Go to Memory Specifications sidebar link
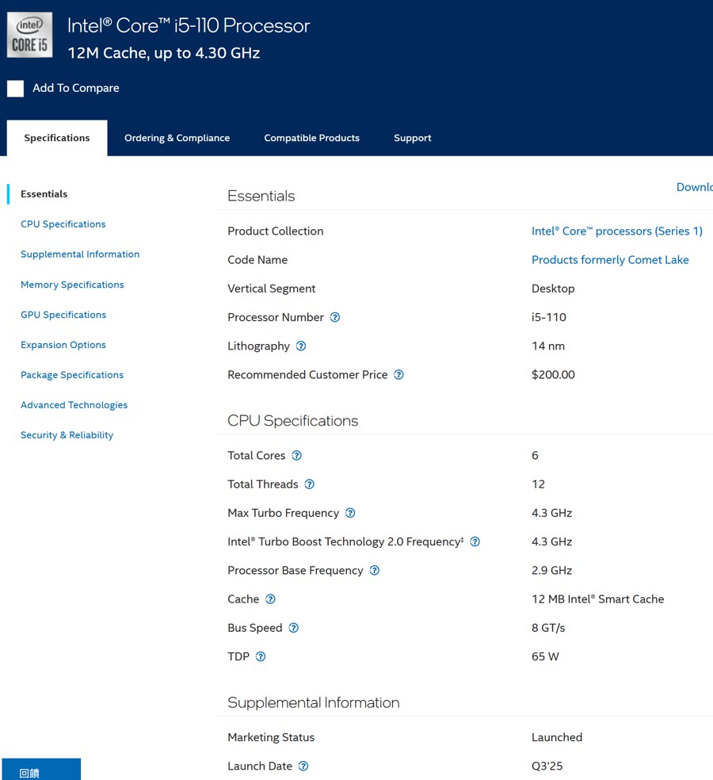The height and width of the screenshot is (780, 713). point(72,285)
